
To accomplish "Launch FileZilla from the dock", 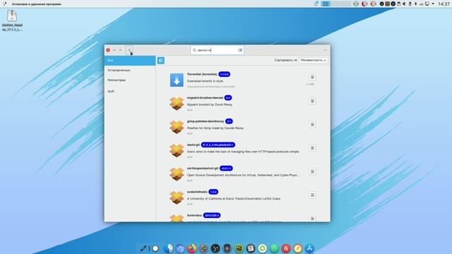I will pos(285,248).
